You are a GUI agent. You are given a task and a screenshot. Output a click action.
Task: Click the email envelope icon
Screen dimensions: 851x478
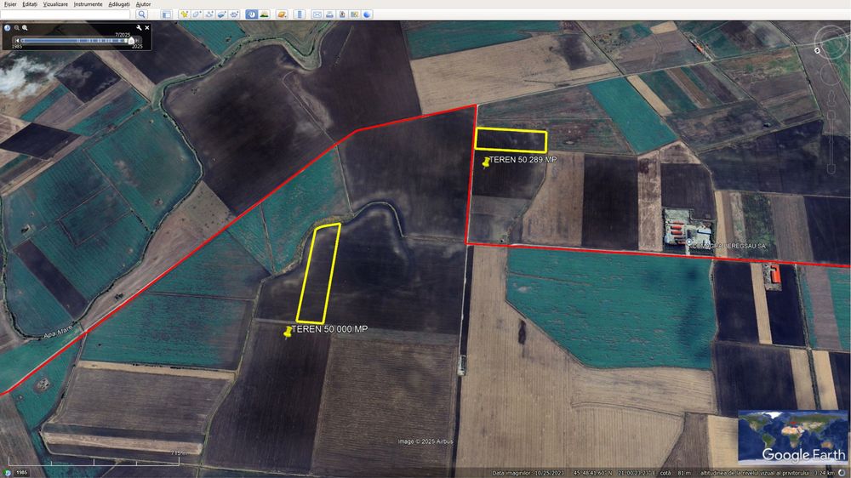317,14
